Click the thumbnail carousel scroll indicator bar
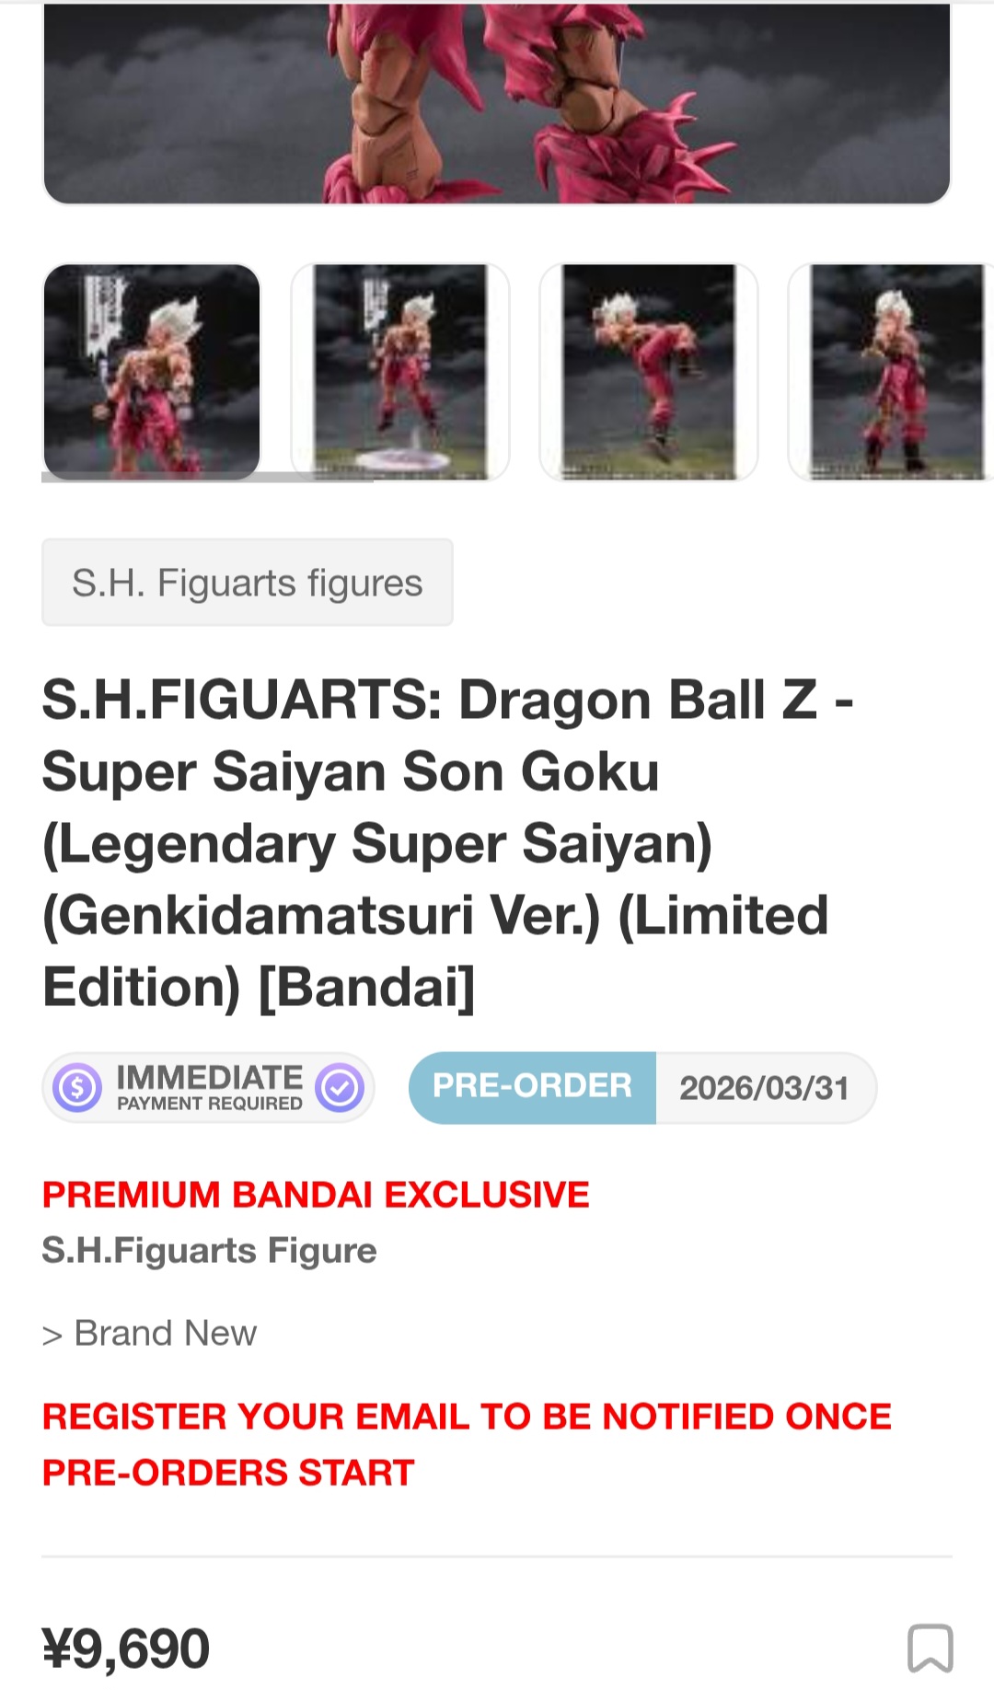994x1690 pixels. coord(207,477)
